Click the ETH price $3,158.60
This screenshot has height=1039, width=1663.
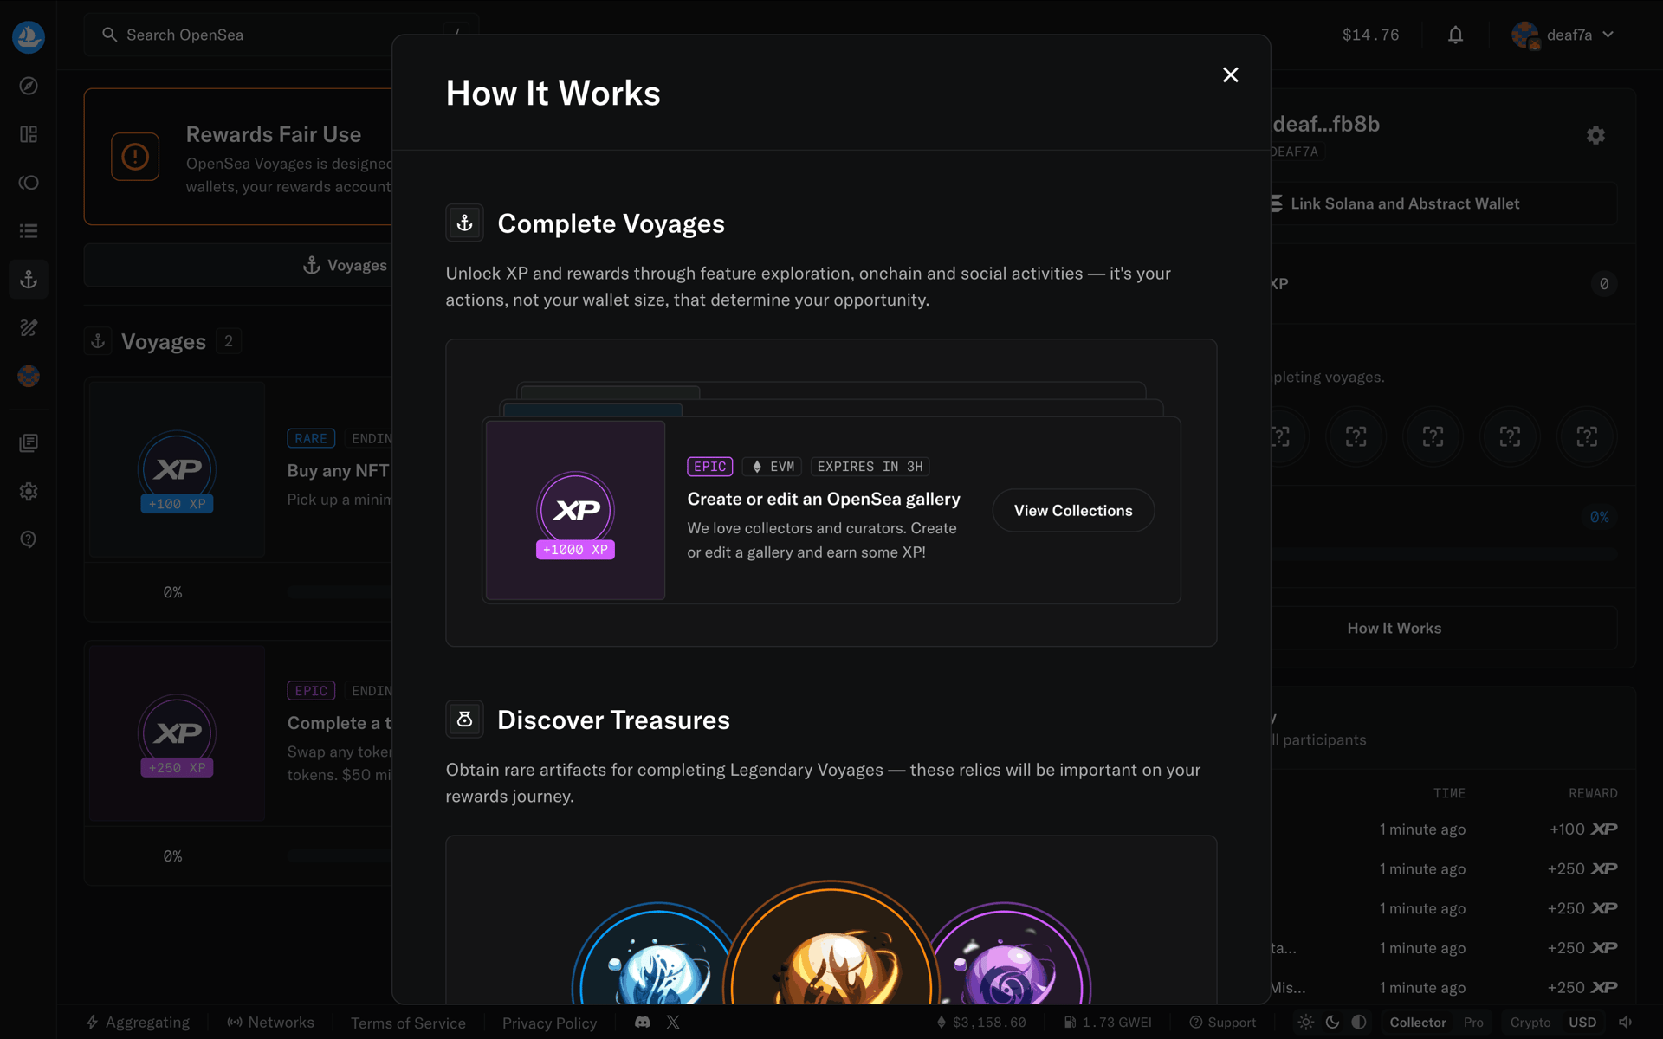coord(981,1023)
